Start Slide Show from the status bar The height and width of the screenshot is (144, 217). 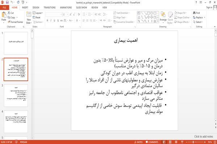[182, 142]
